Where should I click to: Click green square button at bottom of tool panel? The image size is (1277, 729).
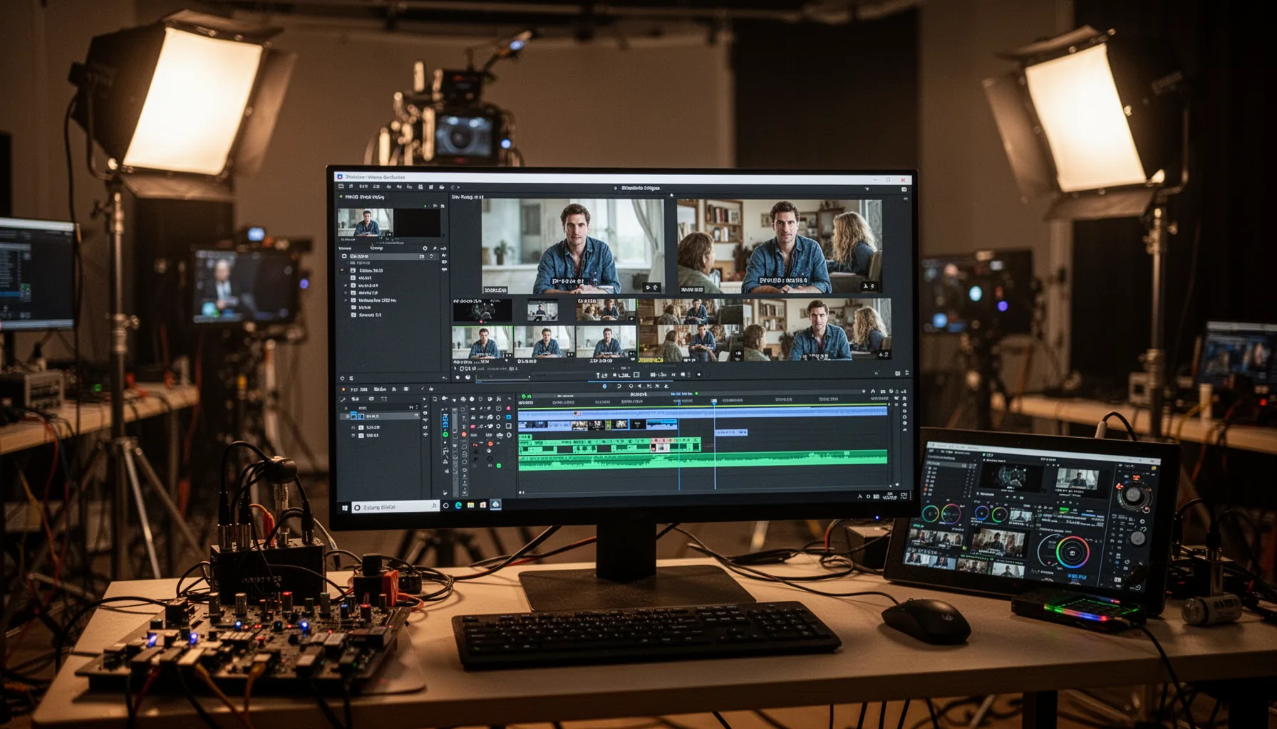coord(498,466)
